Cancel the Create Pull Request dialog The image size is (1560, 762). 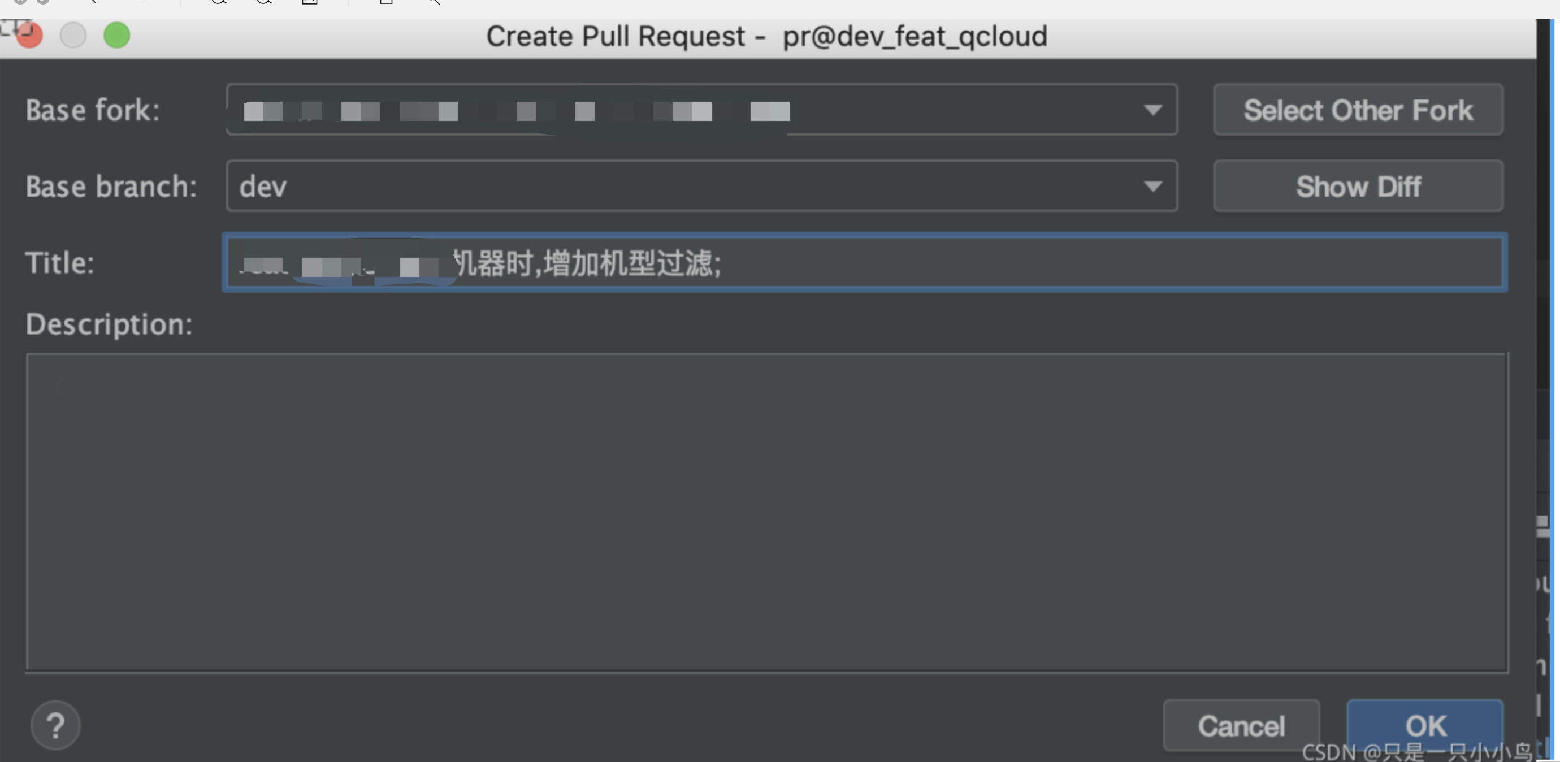pyautogui.click(x=1241, y=725)
